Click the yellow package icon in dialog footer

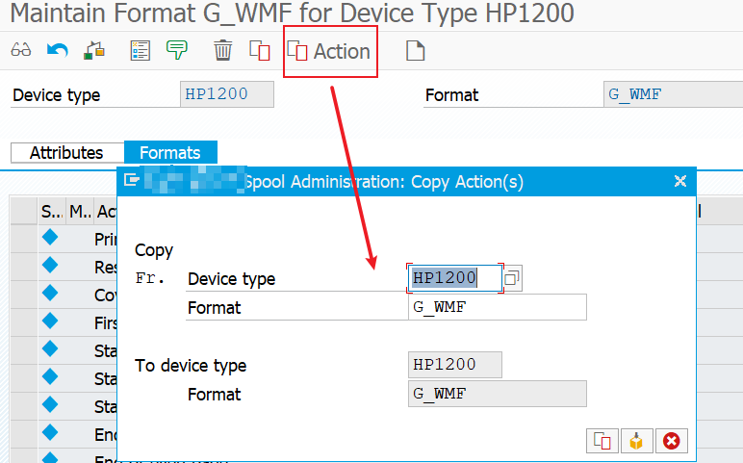tap(636, 441)
